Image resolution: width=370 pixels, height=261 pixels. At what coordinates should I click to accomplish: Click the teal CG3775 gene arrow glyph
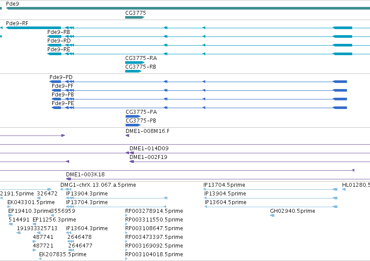tap(135, 17)
